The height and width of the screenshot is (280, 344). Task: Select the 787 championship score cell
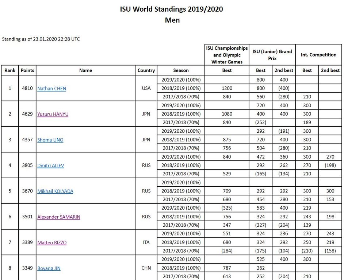[227, 268]
